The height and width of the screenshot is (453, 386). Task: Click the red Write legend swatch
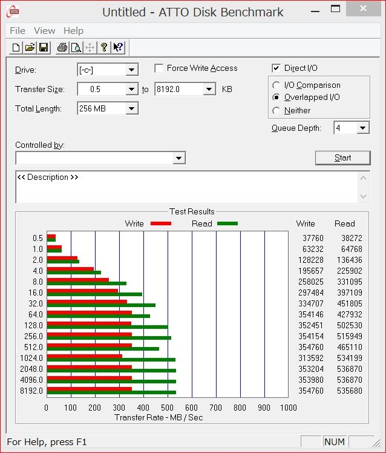tap(161, 223)
